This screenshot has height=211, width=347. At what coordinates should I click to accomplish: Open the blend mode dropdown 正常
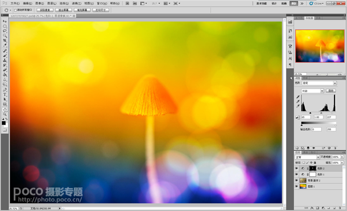(x=307, y=157)
